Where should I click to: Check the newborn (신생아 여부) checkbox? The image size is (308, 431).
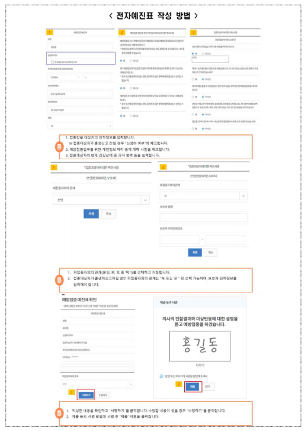pos(53,62)
